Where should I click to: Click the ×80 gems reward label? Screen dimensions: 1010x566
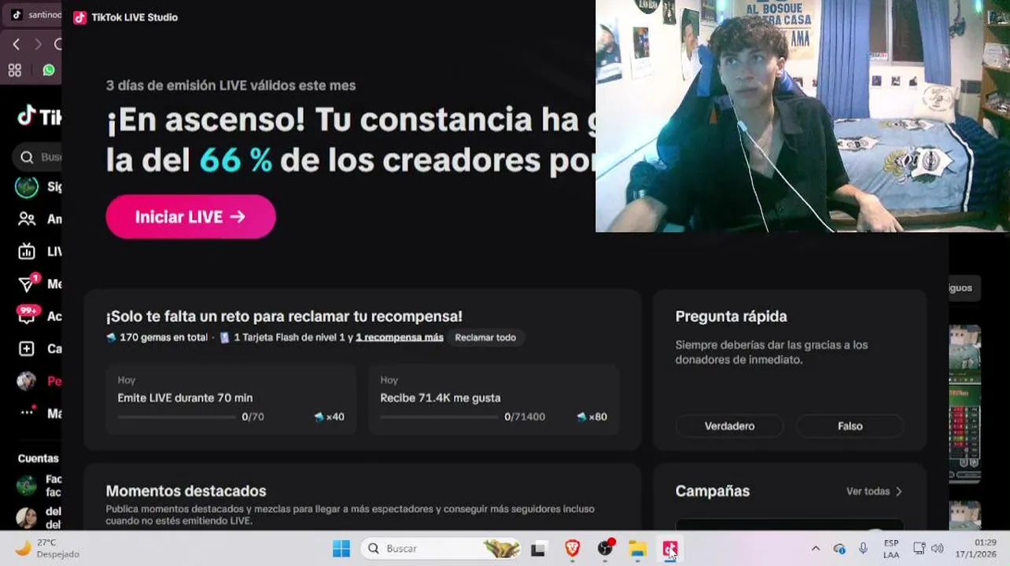(592, 417)
